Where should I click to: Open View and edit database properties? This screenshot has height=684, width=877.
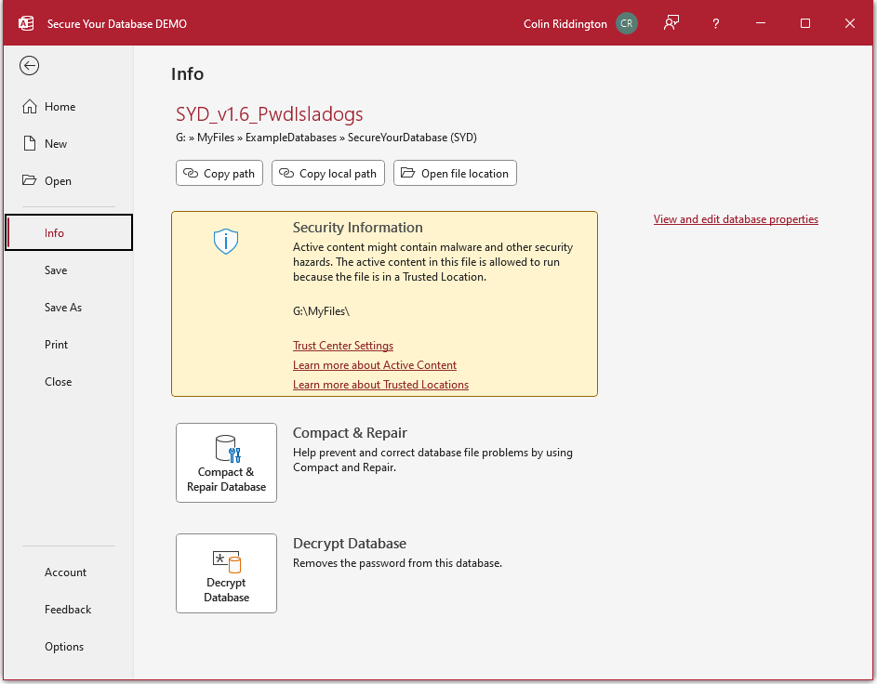pyautogui.click(x=736, y=219)
